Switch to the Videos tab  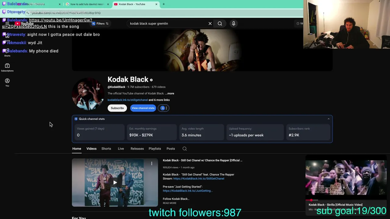(91, 148)
